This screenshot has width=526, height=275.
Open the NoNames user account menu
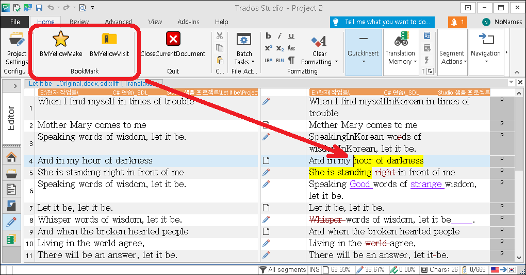tap(502, 22)
